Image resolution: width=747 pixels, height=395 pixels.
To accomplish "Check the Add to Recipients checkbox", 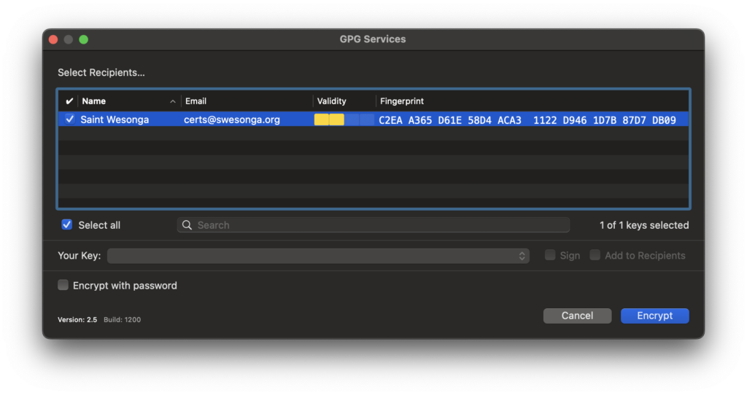I will [x=595, y=256].
